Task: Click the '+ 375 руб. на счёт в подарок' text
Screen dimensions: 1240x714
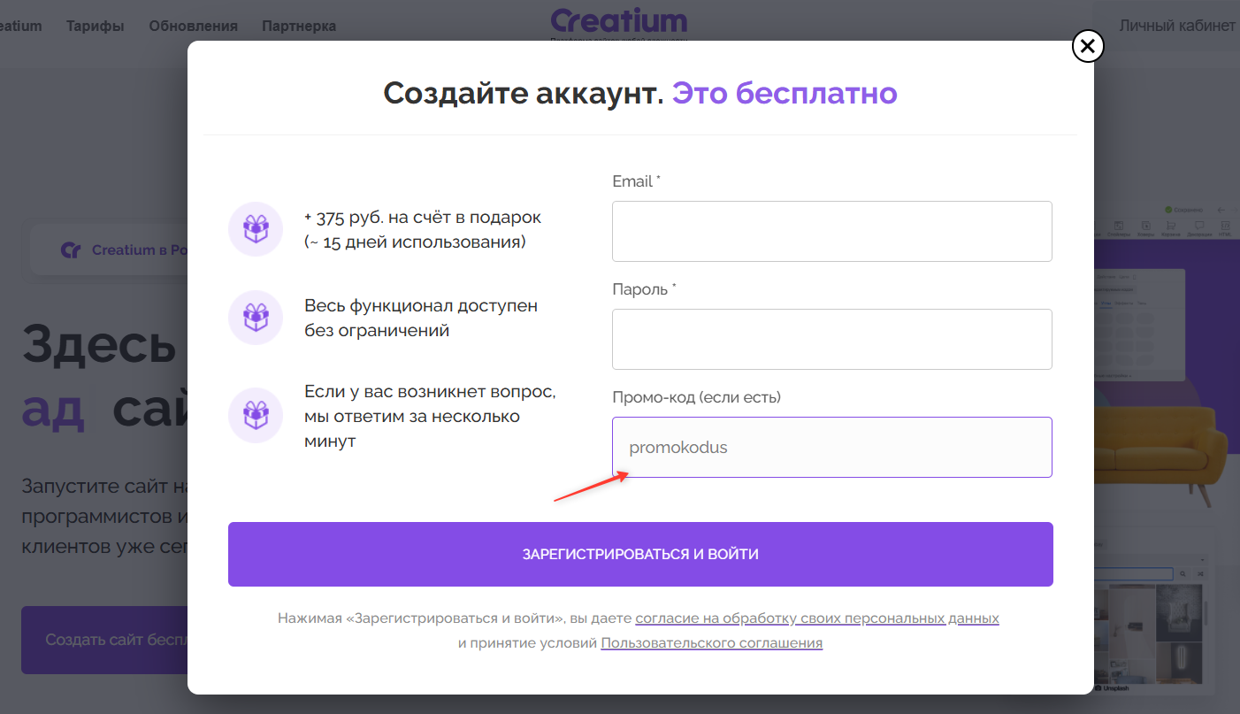Action: click(x=423, y=217)
